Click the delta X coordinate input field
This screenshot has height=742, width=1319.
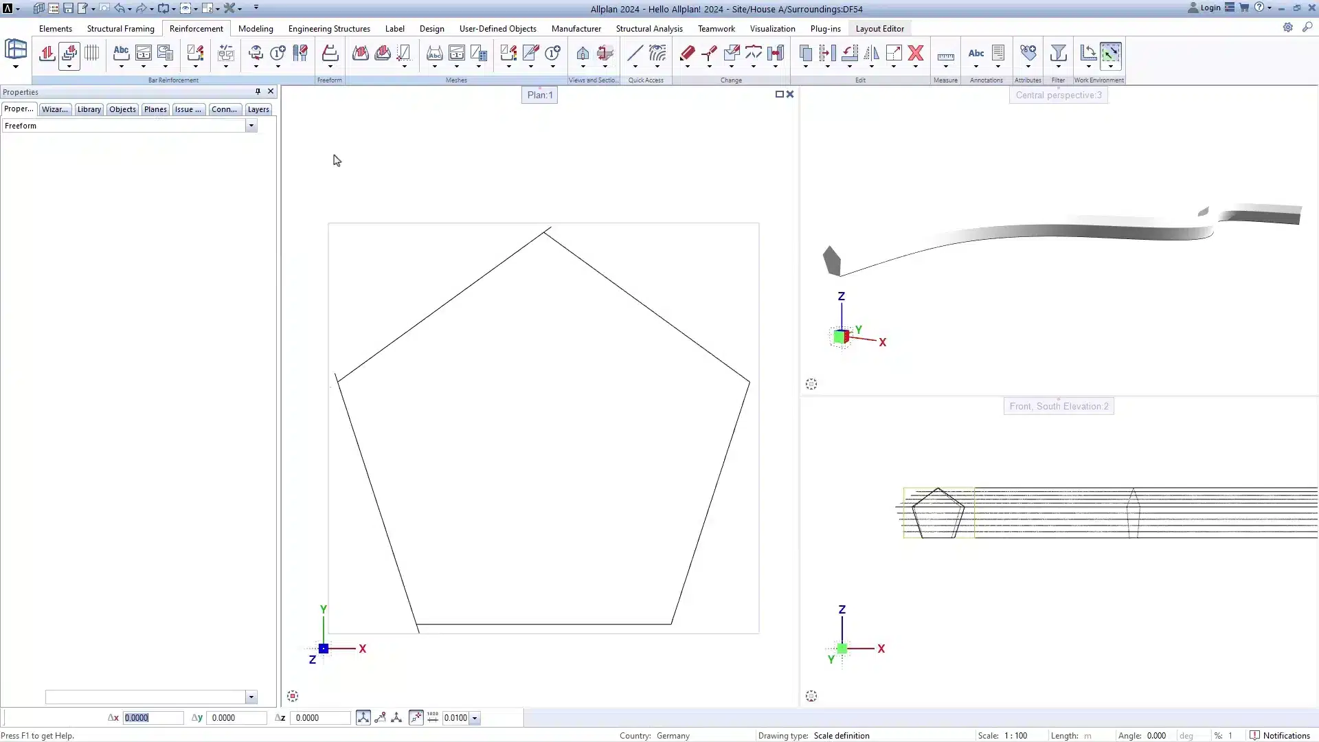(153, 717)
